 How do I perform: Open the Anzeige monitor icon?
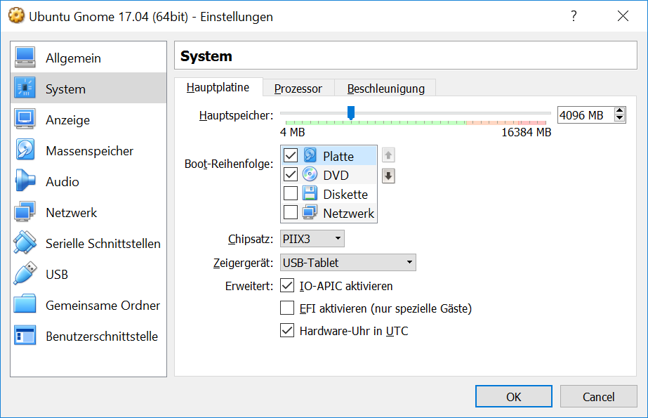(x=25, y=119)
